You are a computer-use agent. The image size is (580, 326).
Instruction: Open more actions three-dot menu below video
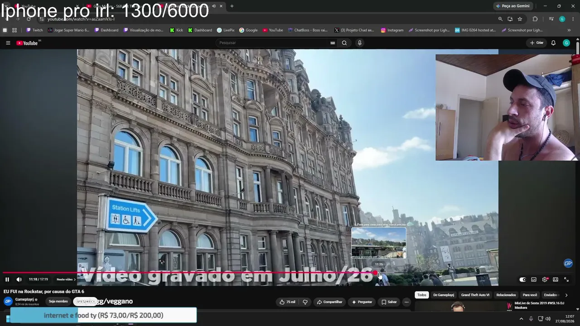coord(406,302)
